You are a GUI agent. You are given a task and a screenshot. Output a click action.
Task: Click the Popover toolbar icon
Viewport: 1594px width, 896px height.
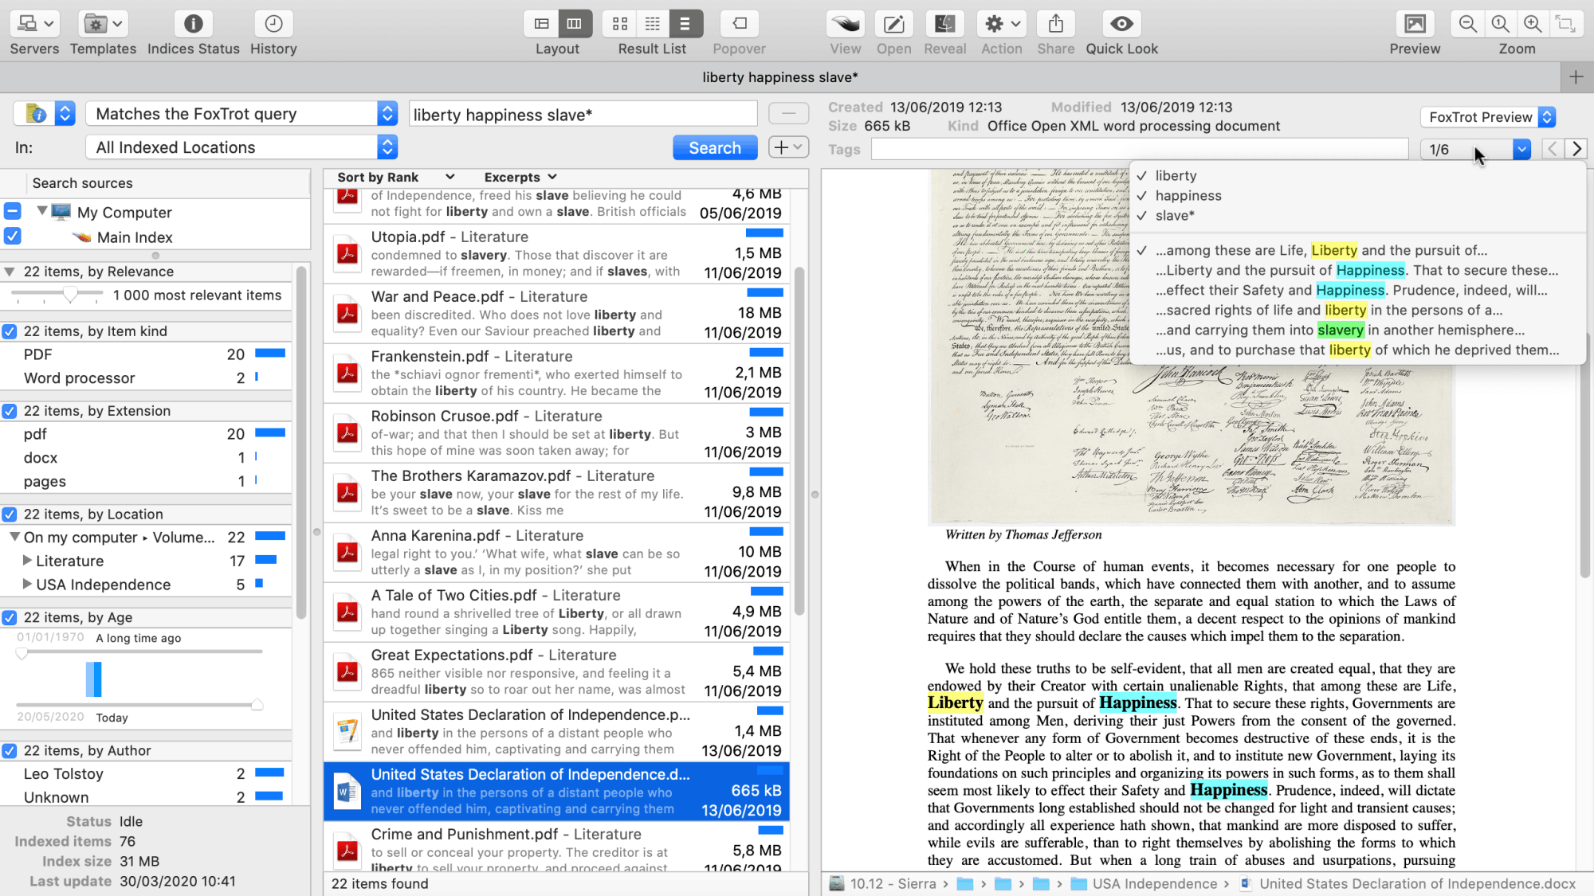click(740, 24)
